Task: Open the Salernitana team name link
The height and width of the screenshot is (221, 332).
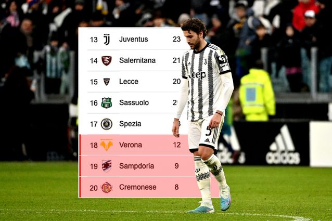Action: (x=137, y=60)
